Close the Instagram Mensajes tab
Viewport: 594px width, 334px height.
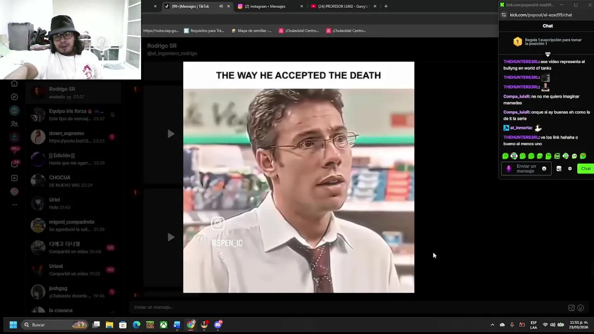click(x=302, y=6)
